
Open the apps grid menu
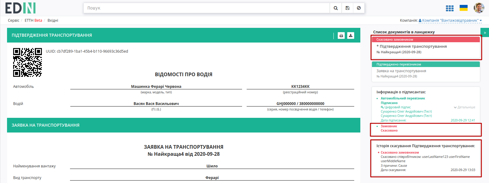(x=450, y=8)
